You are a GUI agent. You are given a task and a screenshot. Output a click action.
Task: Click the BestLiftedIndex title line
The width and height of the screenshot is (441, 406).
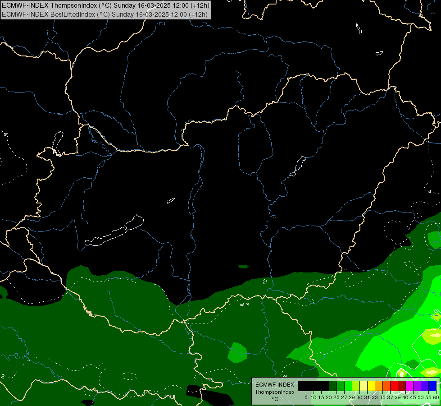(105, 14)
